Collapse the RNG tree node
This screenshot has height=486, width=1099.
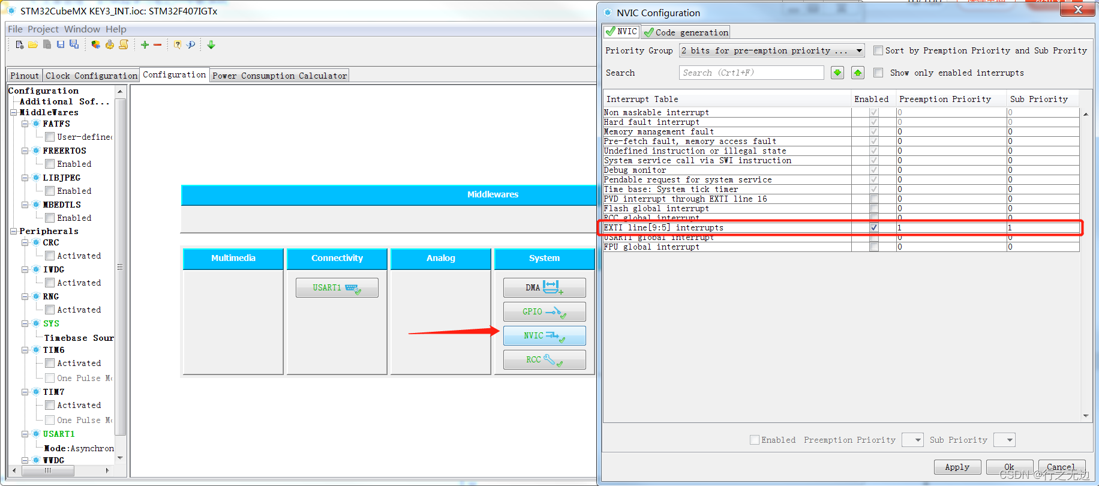point(25,296)
